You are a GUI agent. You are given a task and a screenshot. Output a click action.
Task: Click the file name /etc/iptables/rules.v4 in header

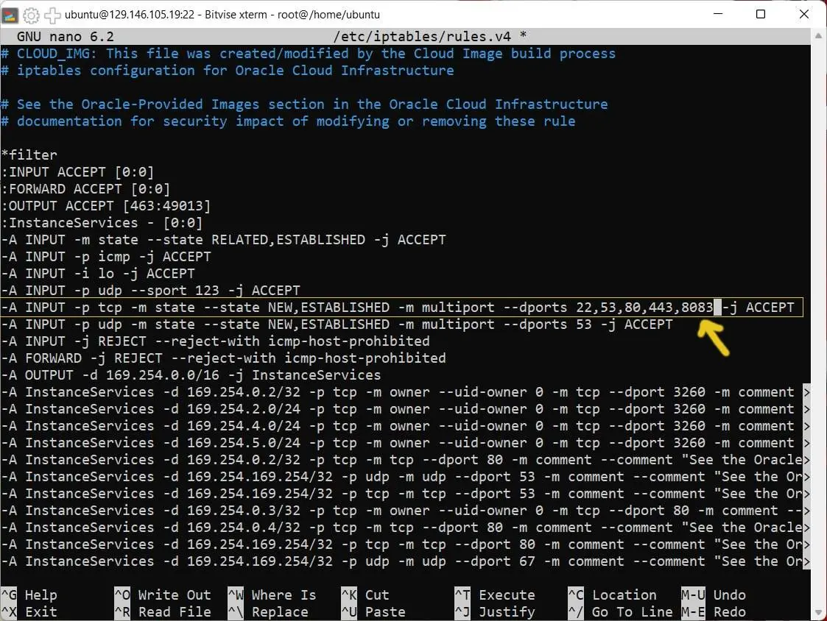(x=422, y=36)
